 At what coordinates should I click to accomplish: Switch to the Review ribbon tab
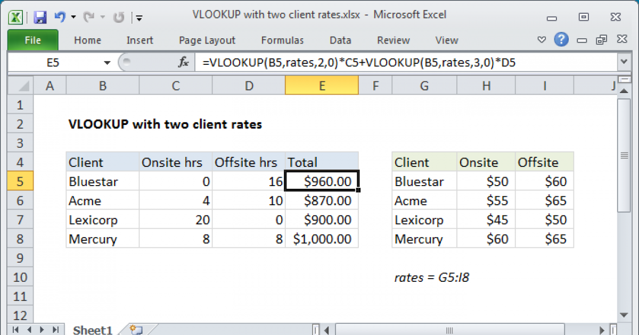(392, 40)
